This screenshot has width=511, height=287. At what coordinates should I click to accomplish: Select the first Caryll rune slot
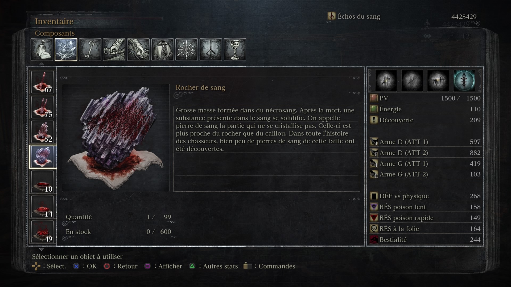click(386, 81)
